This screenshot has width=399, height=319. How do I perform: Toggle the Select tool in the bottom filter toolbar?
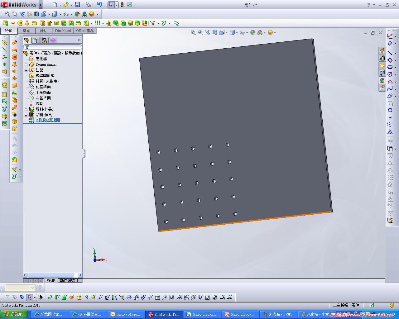29,297
